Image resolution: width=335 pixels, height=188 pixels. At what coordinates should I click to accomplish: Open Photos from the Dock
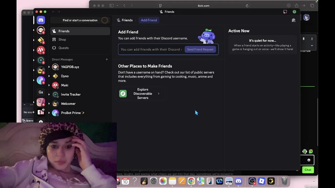163,181
